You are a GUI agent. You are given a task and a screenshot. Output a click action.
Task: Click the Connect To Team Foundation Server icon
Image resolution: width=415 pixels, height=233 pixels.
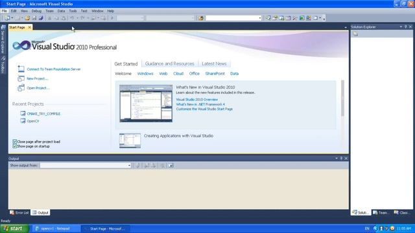(x=21, y=69)
